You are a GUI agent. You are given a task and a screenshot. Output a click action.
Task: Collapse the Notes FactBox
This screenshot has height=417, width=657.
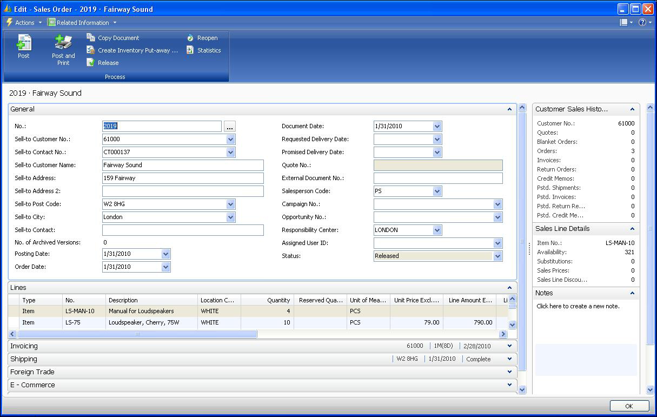(x=632, y=293)
